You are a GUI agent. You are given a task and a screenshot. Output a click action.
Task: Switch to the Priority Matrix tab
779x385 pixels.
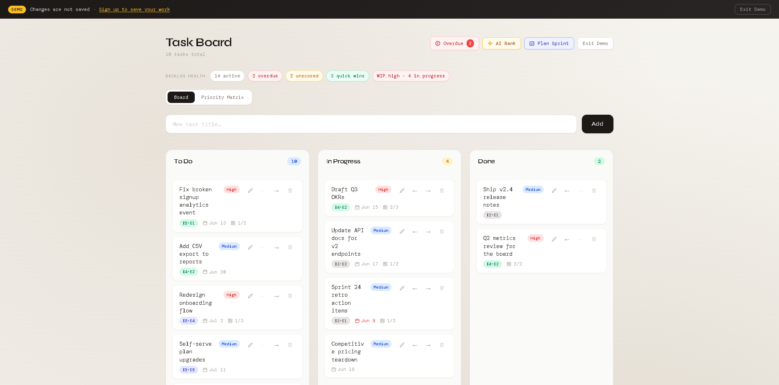(222, 97)
